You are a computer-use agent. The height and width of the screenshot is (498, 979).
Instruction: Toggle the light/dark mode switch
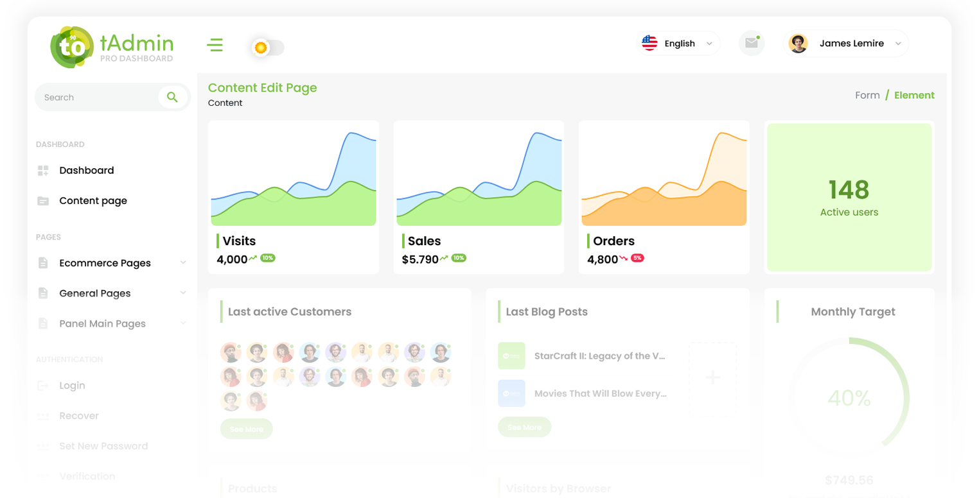click(268, 47)
